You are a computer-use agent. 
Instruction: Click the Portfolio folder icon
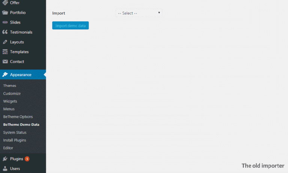[5, 12]
